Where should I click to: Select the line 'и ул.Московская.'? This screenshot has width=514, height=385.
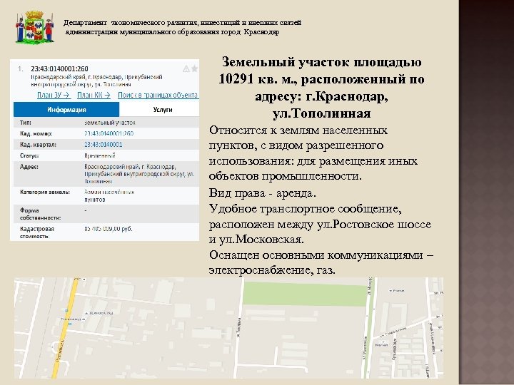[x=256, y=240]
